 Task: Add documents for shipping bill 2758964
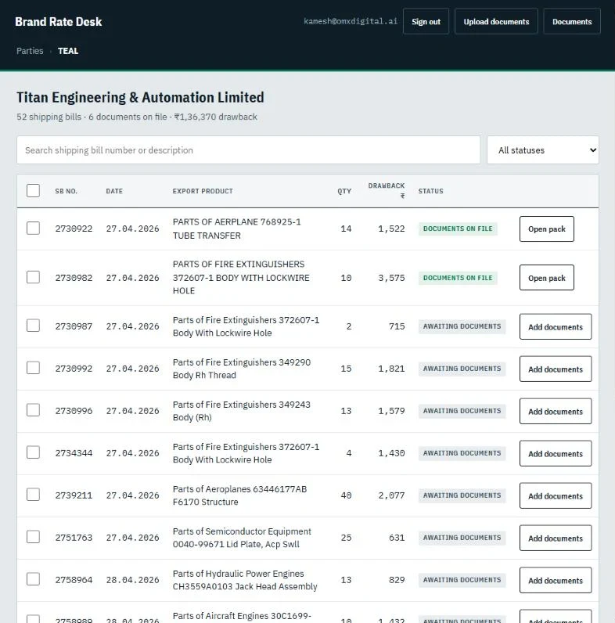tap(556, 580)
